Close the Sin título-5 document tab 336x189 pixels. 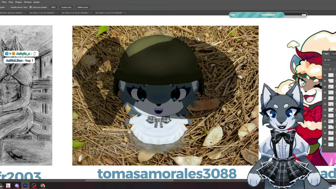[x=125, y=13]
